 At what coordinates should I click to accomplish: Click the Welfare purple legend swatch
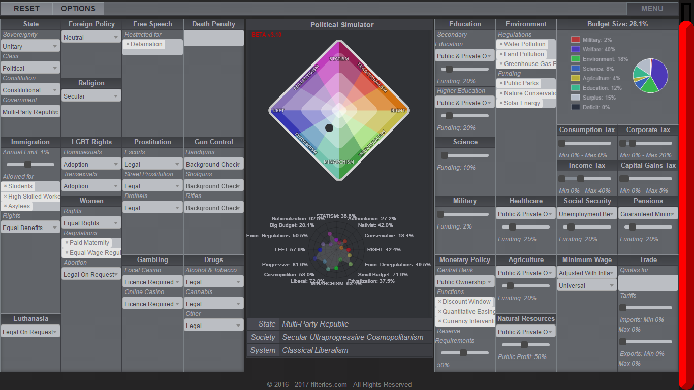576,49
